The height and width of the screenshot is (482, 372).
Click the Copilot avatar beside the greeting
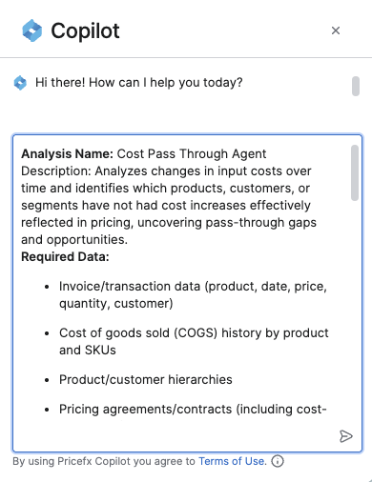pyautogui.click(x=20, y=83)
